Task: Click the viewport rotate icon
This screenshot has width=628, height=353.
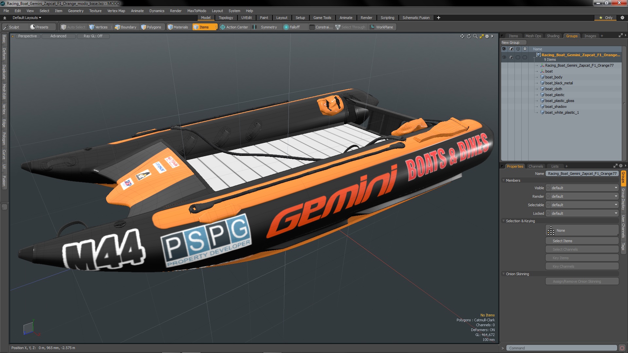Action: pos(469,36)
